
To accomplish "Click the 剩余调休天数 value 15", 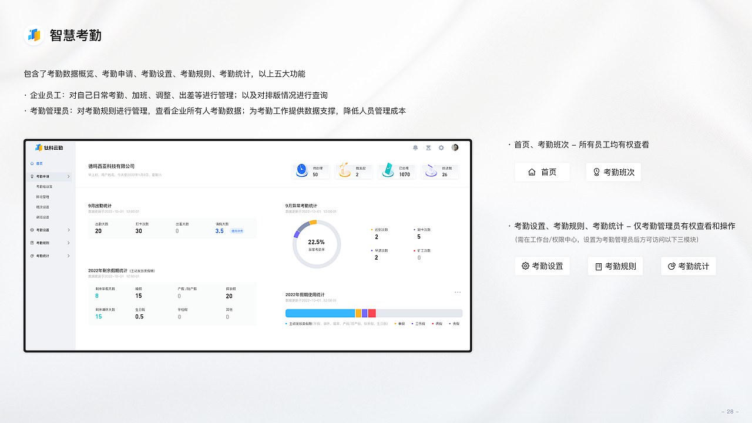I will [x=98, y=317].
